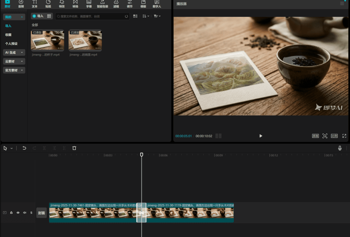Mute the video track's speaker icon
The image size is (350, 237).
25,213
